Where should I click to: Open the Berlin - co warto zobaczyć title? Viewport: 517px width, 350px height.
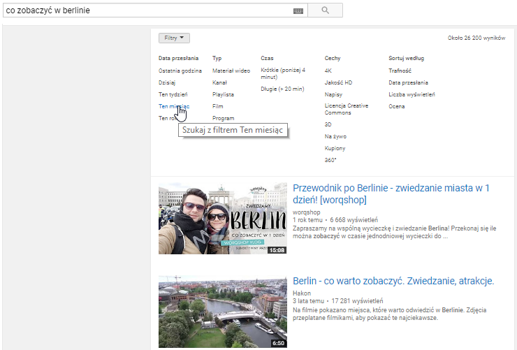tap(393, 281)
